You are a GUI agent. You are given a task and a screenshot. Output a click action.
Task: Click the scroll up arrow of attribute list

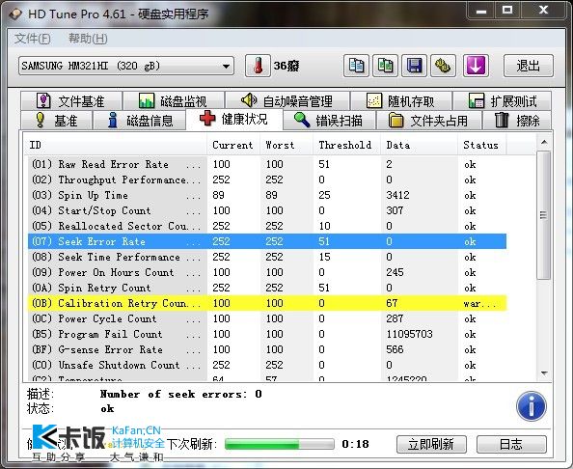(544, 142)
